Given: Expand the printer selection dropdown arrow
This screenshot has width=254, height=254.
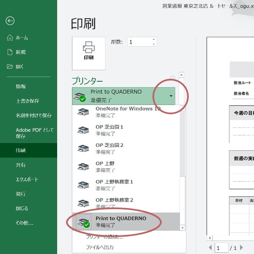Looking at the screenshot, I should [171, 96].
